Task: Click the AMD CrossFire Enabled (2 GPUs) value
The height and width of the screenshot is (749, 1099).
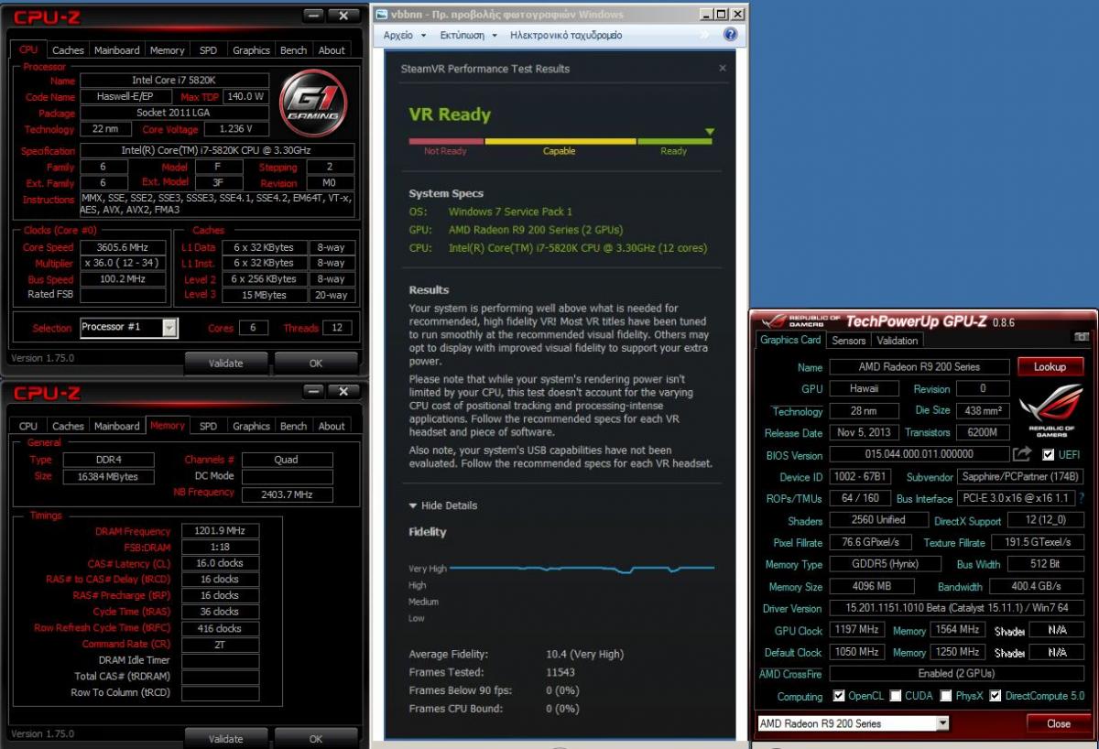Action: click(957, 674)
